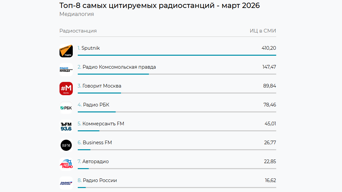Open the Говорит Москва station link
Viewport: 342px width, 192px height.
tap(102, 86)
